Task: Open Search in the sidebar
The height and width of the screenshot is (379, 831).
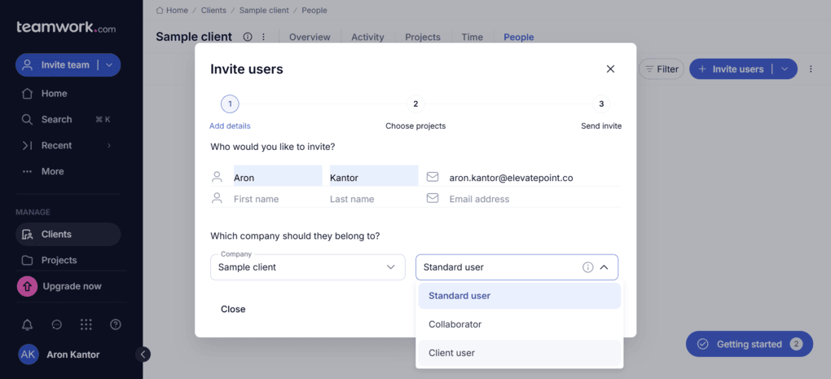Action: [68, 119]
